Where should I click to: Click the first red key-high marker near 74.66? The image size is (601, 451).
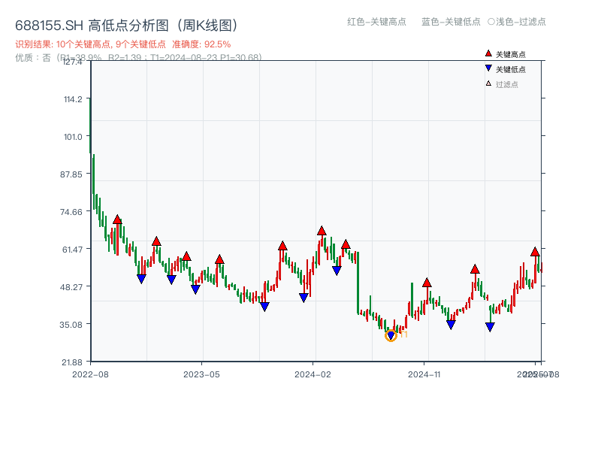tap(117, 219)
